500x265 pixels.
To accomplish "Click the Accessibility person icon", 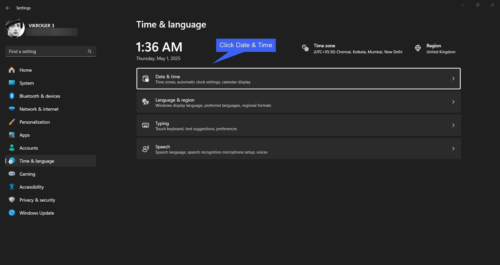I will pyautogui.click(x=12, y=187).
